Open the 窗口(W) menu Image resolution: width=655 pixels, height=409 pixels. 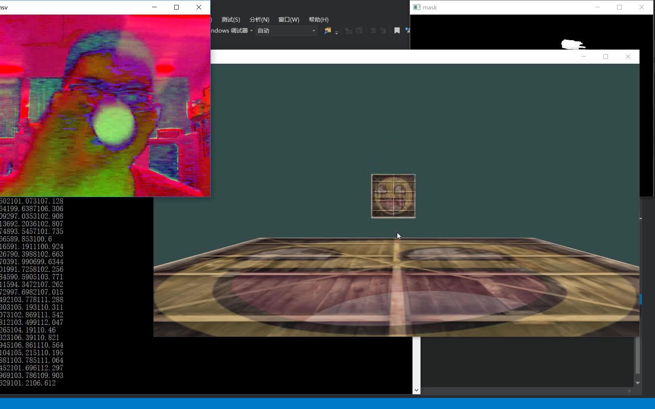coord(289,19)
